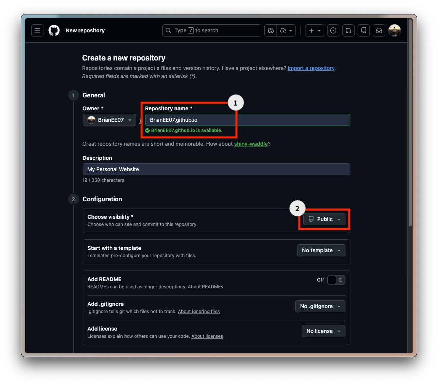Click the user profile avatar
Viewport: 438px width, 385px height.
(x=395, y=30)
